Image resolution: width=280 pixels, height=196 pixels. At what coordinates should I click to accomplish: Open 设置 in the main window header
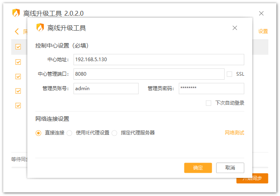(x=263, y=31)
